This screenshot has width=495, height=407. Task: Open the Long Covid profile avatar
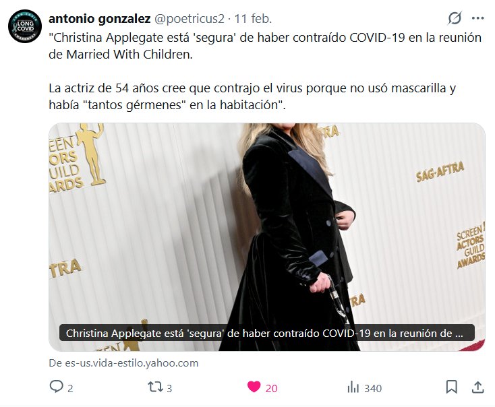(x=25, y=26)
